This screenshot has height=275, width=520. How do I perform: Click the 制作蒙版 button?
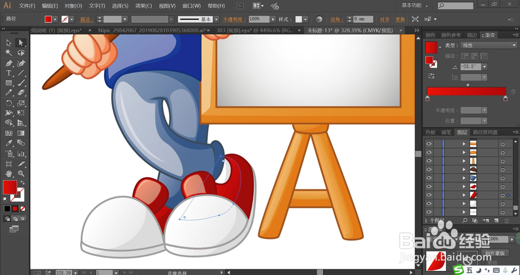tap(495, 253)
